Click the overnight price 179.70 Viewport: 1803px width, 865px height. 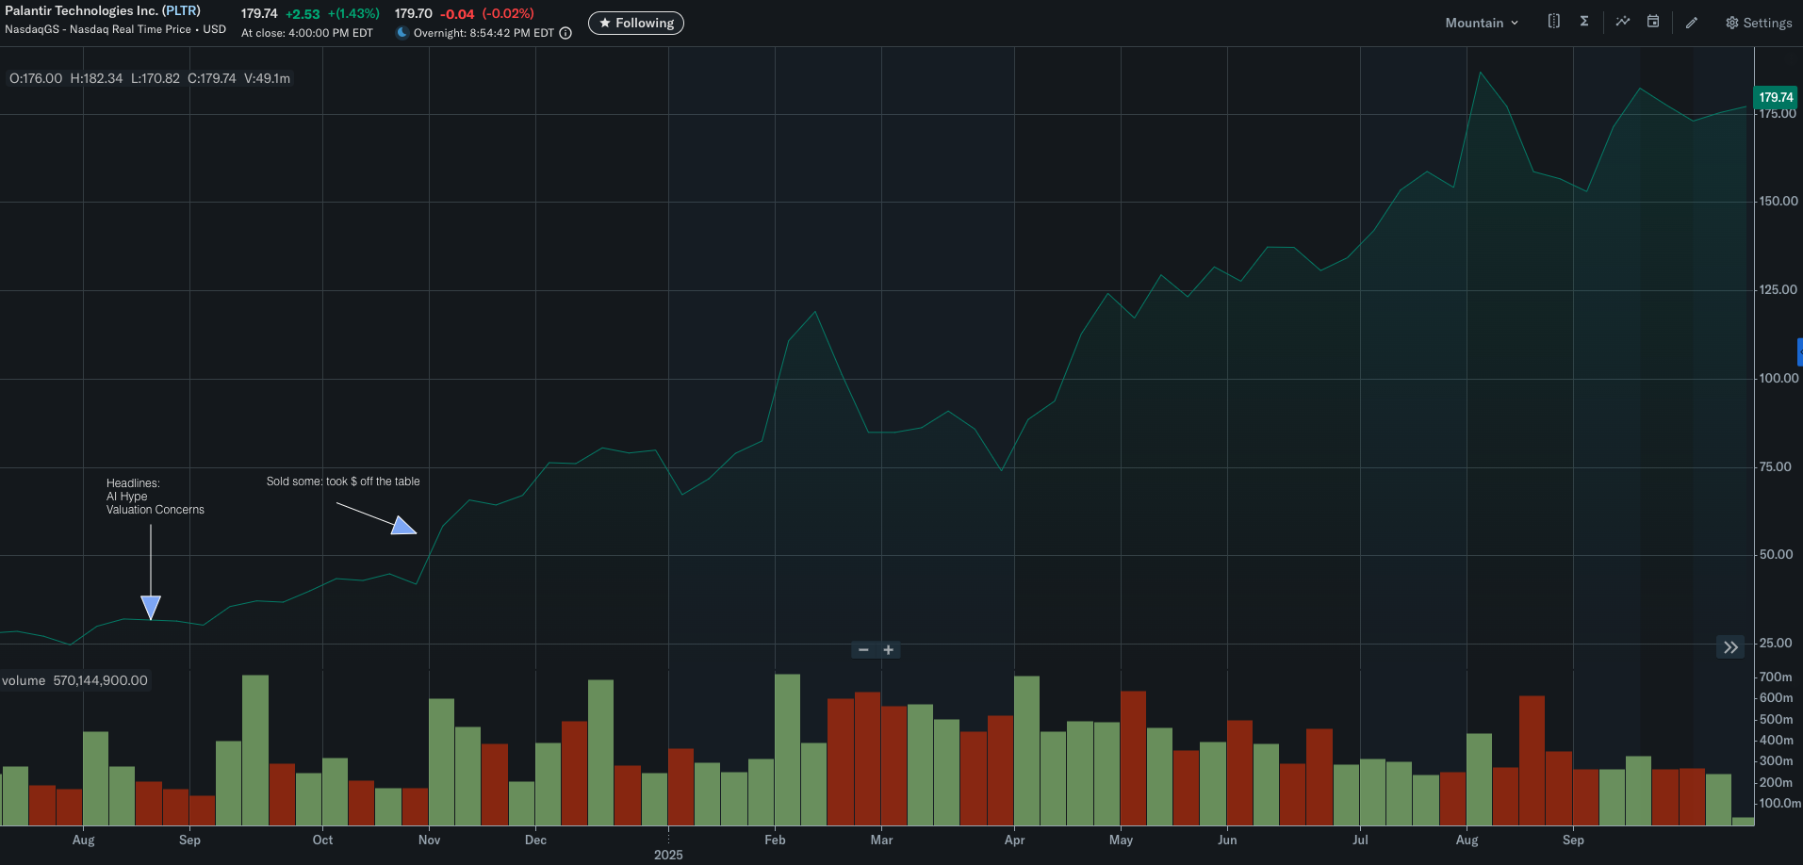(x=413, y=14)
